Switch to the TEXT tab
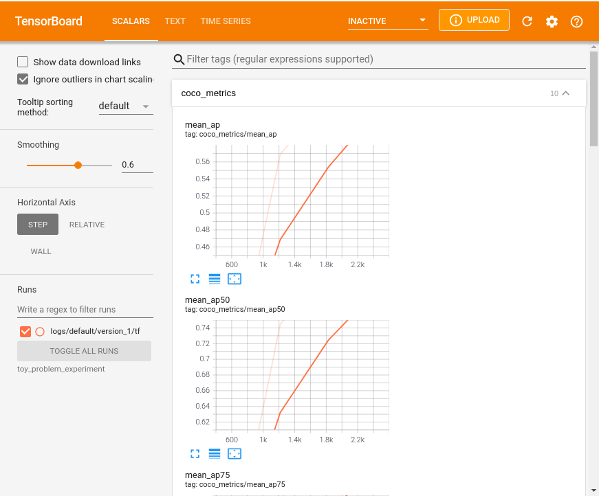The width and height of the screenshot is (599, 500). click(x=175, y=21)
